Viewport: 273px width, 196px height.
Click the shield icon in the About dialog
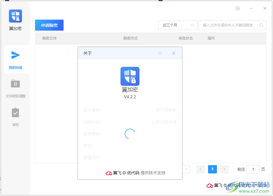pyautogui.click(x=130, y=76)
